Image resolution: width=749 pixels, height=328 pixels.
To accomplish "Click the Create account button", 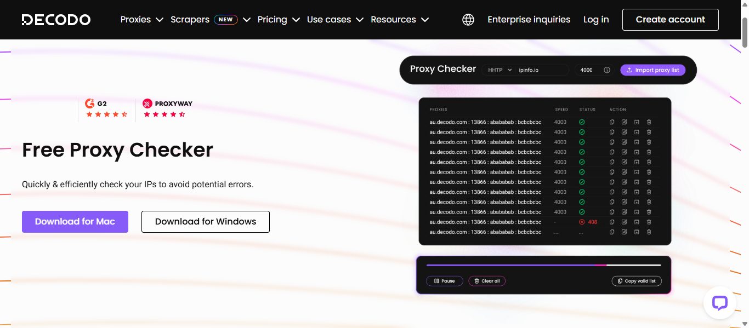I will [x=670, y=20].
